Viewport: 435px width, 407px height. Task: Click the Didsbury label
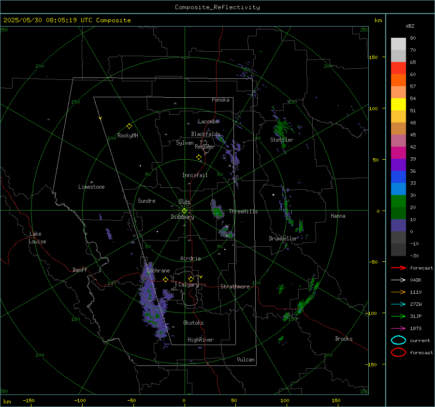(x=182, y=217)
